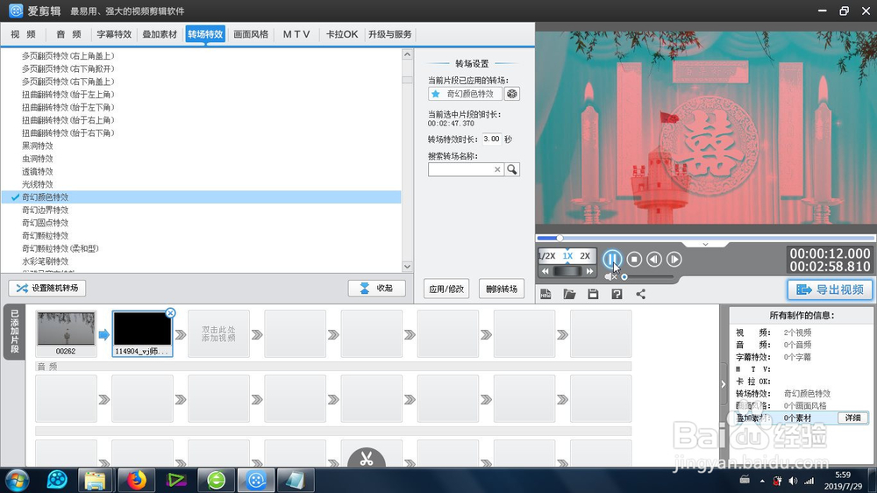The image size is (877, 493).
Task: Select 水彩笔刷特效 transition
Action: tap(45, 261)
